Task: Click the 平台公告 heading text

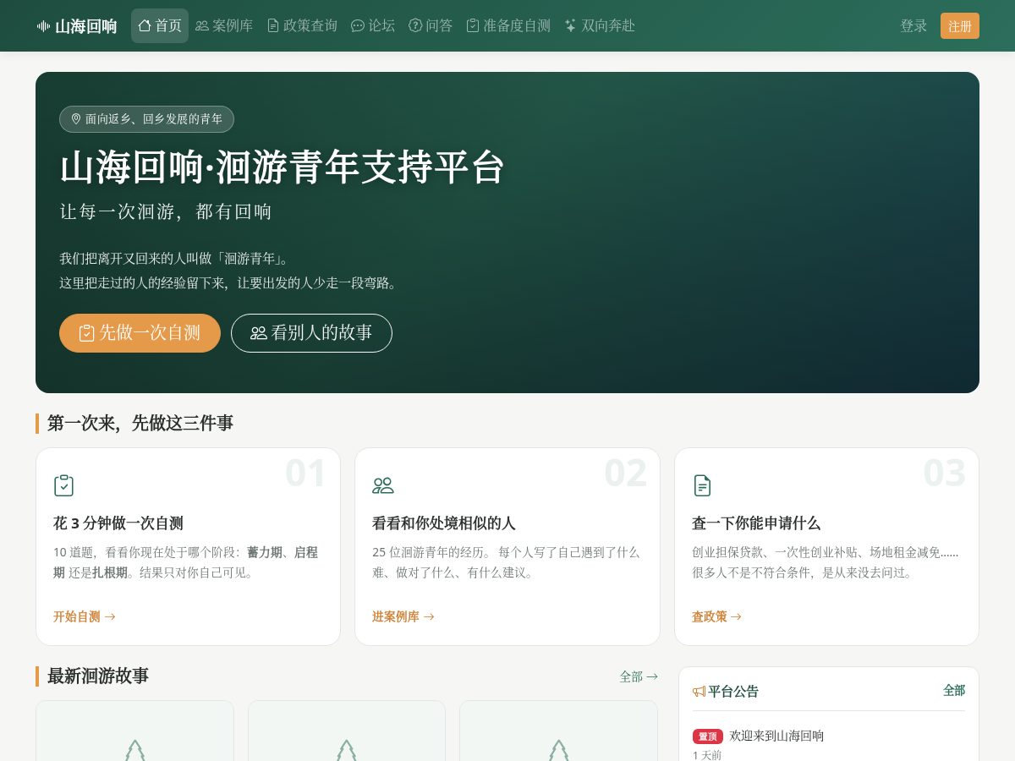Action: pos(733,692)
